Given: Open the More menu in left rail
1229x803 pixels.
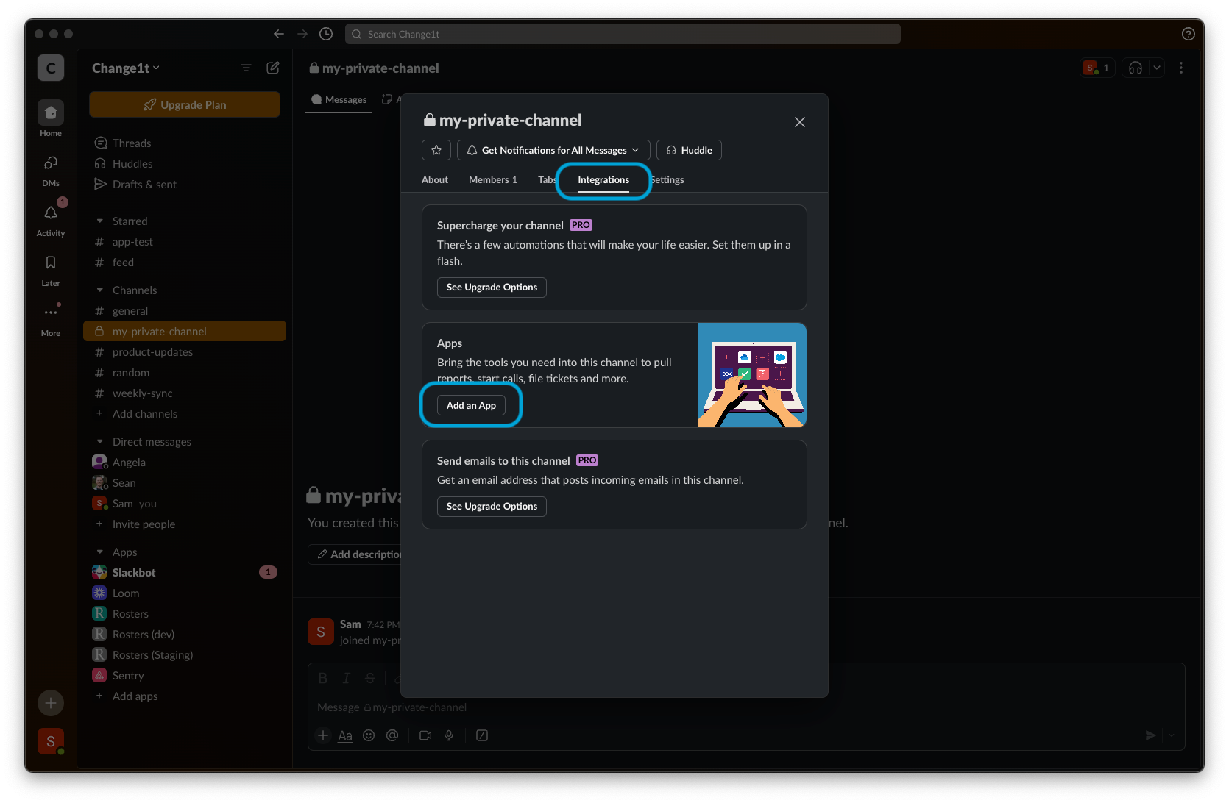Looking at the screenshot, I should pos(51,319).
